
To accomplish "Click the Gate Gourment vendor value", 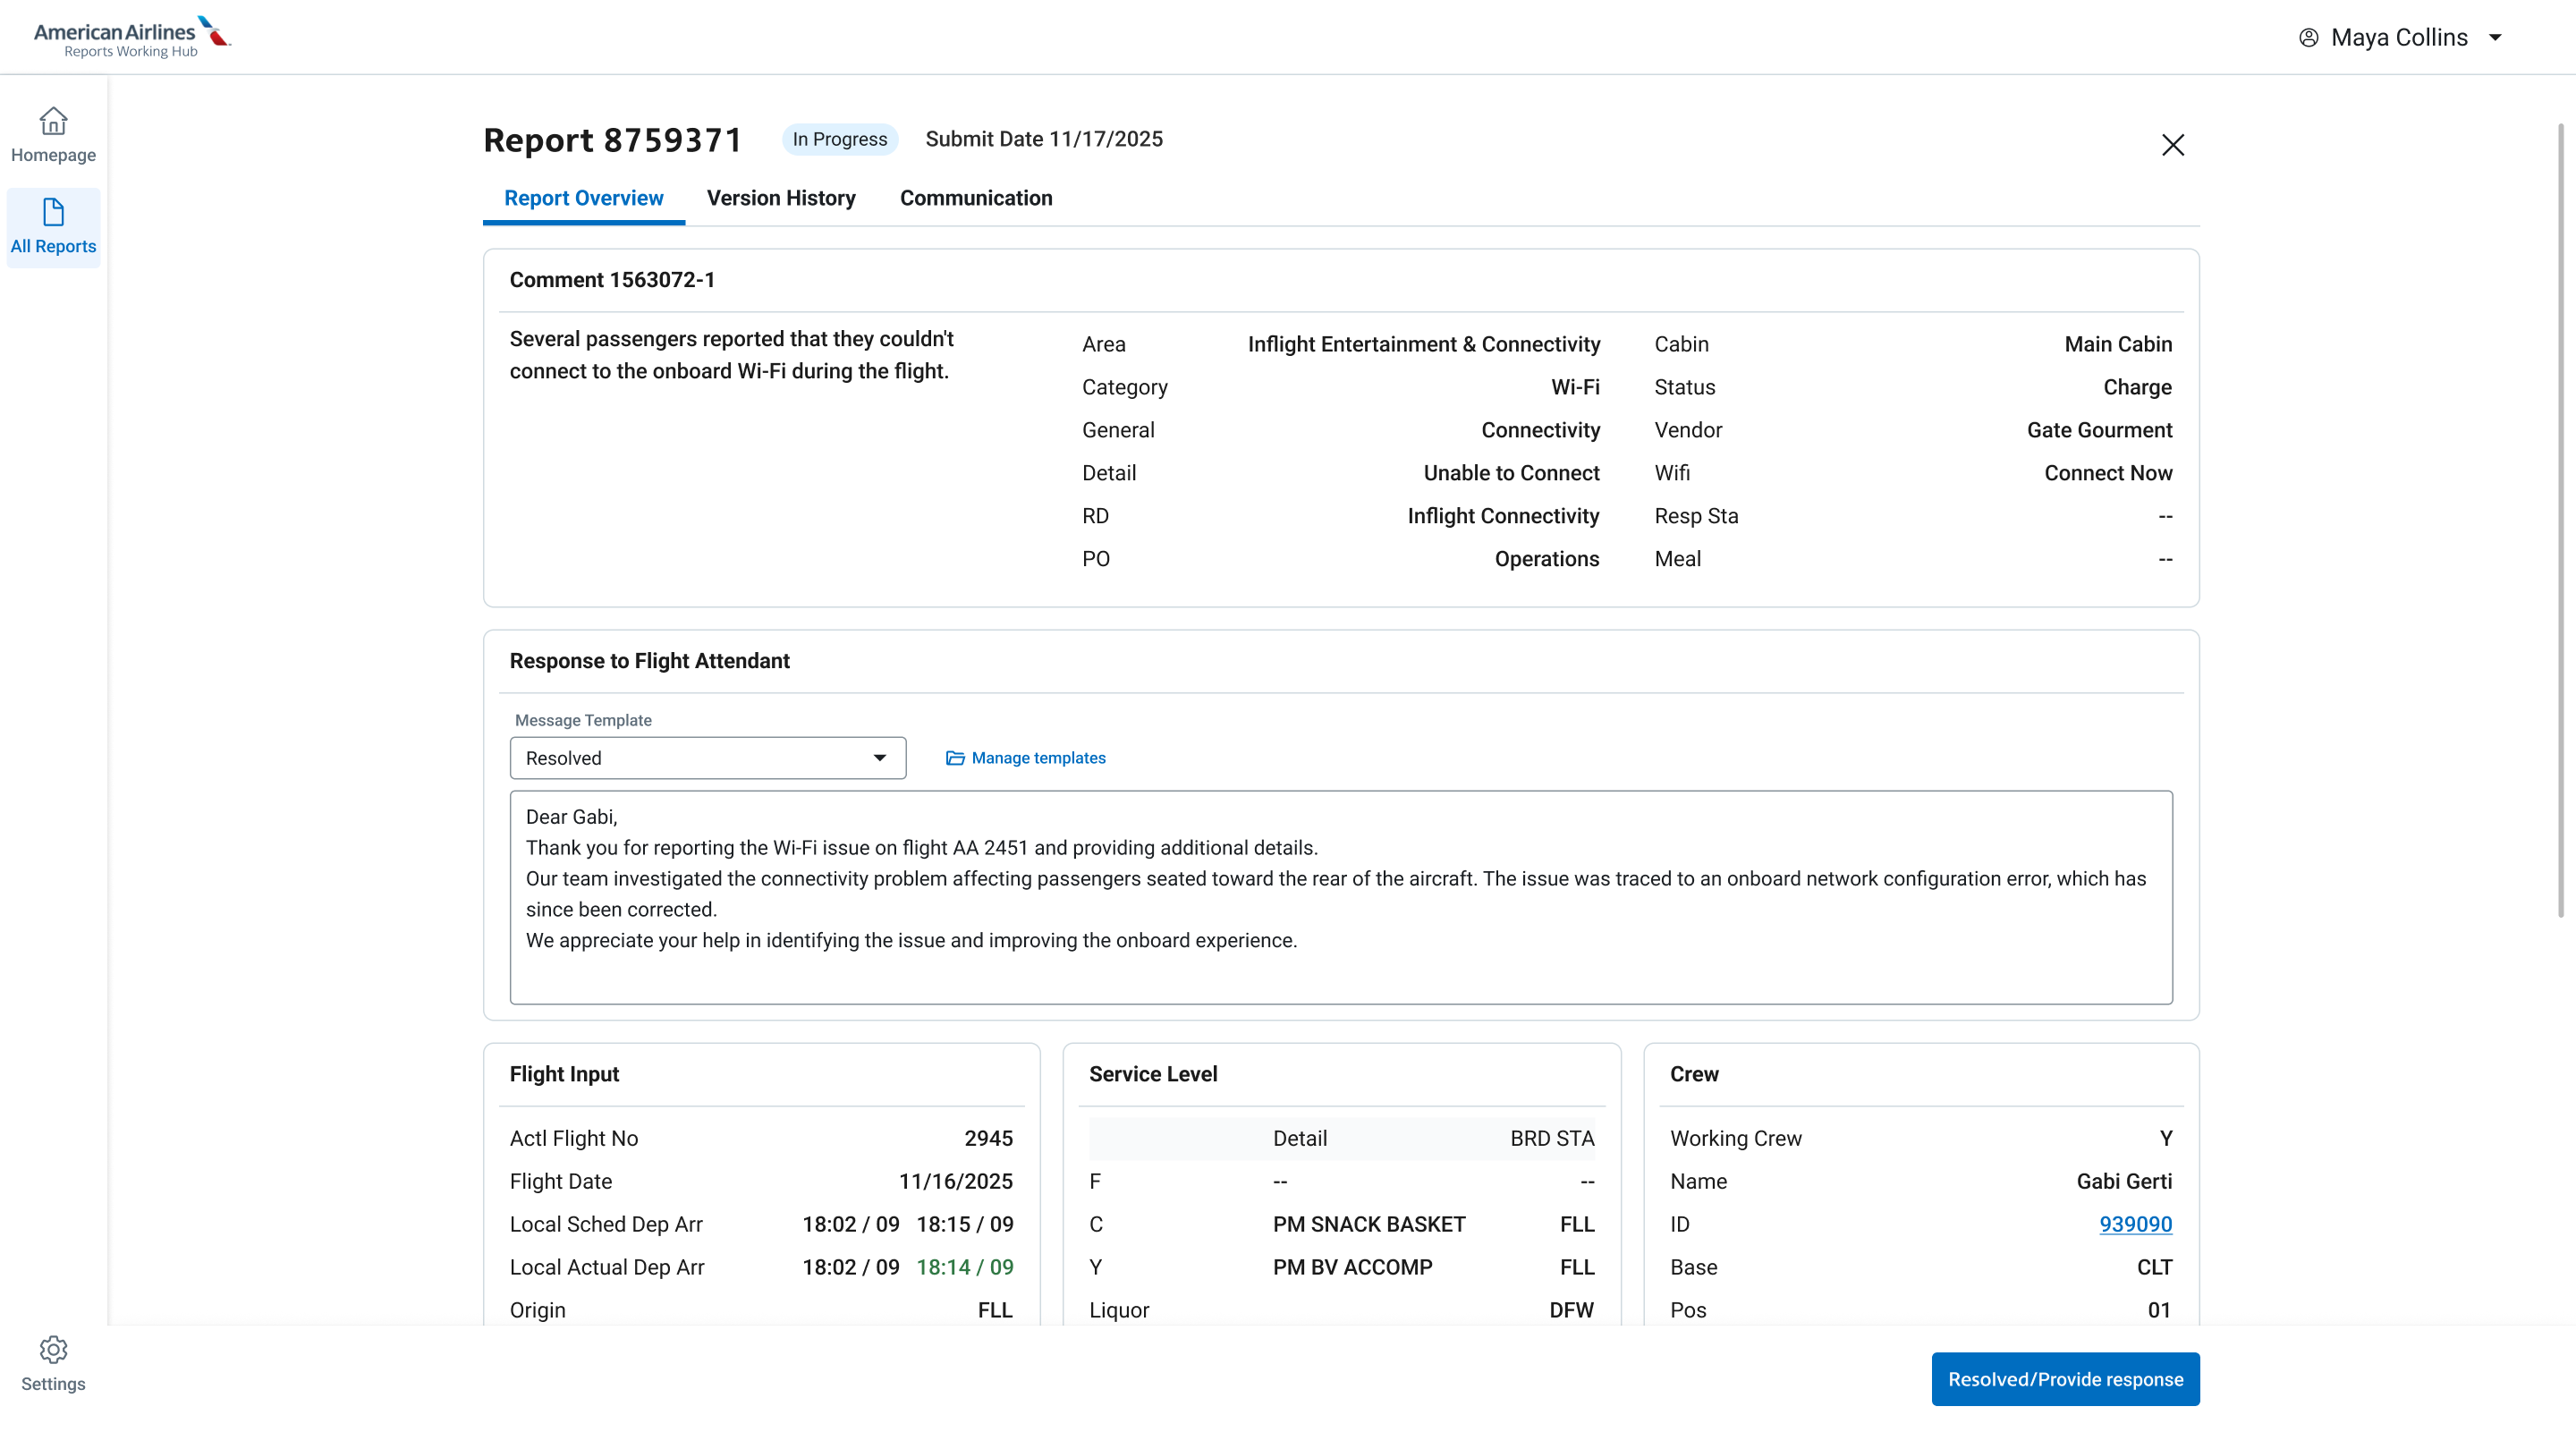I will tap(2099, 430).
